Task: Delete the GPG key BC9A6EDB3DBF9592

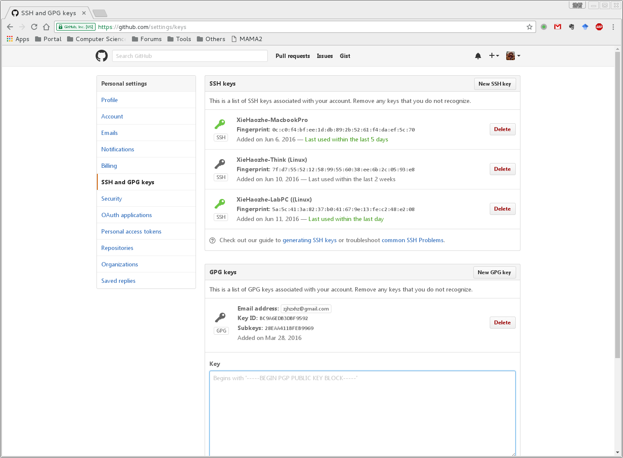Action: [x=502, y=323]
